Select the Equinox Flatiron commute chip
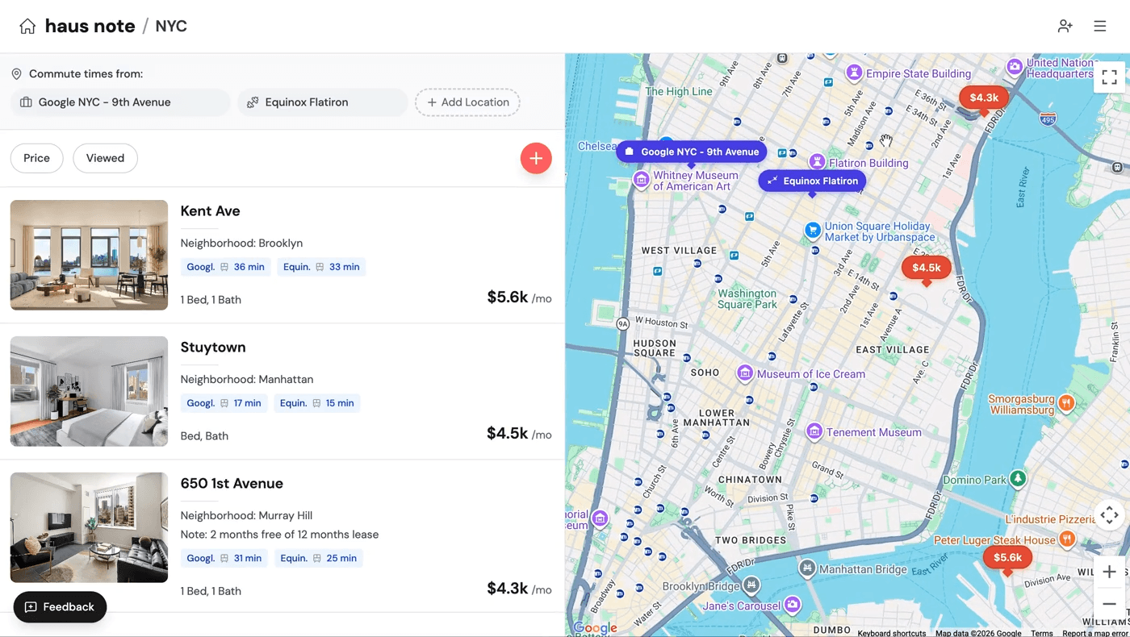This screenshot has height=637, width=1130. (323, 102)
